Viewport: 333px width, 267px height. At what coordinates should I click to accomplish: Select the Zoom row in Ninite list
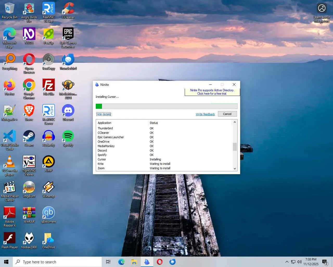(x=164, y=168)
